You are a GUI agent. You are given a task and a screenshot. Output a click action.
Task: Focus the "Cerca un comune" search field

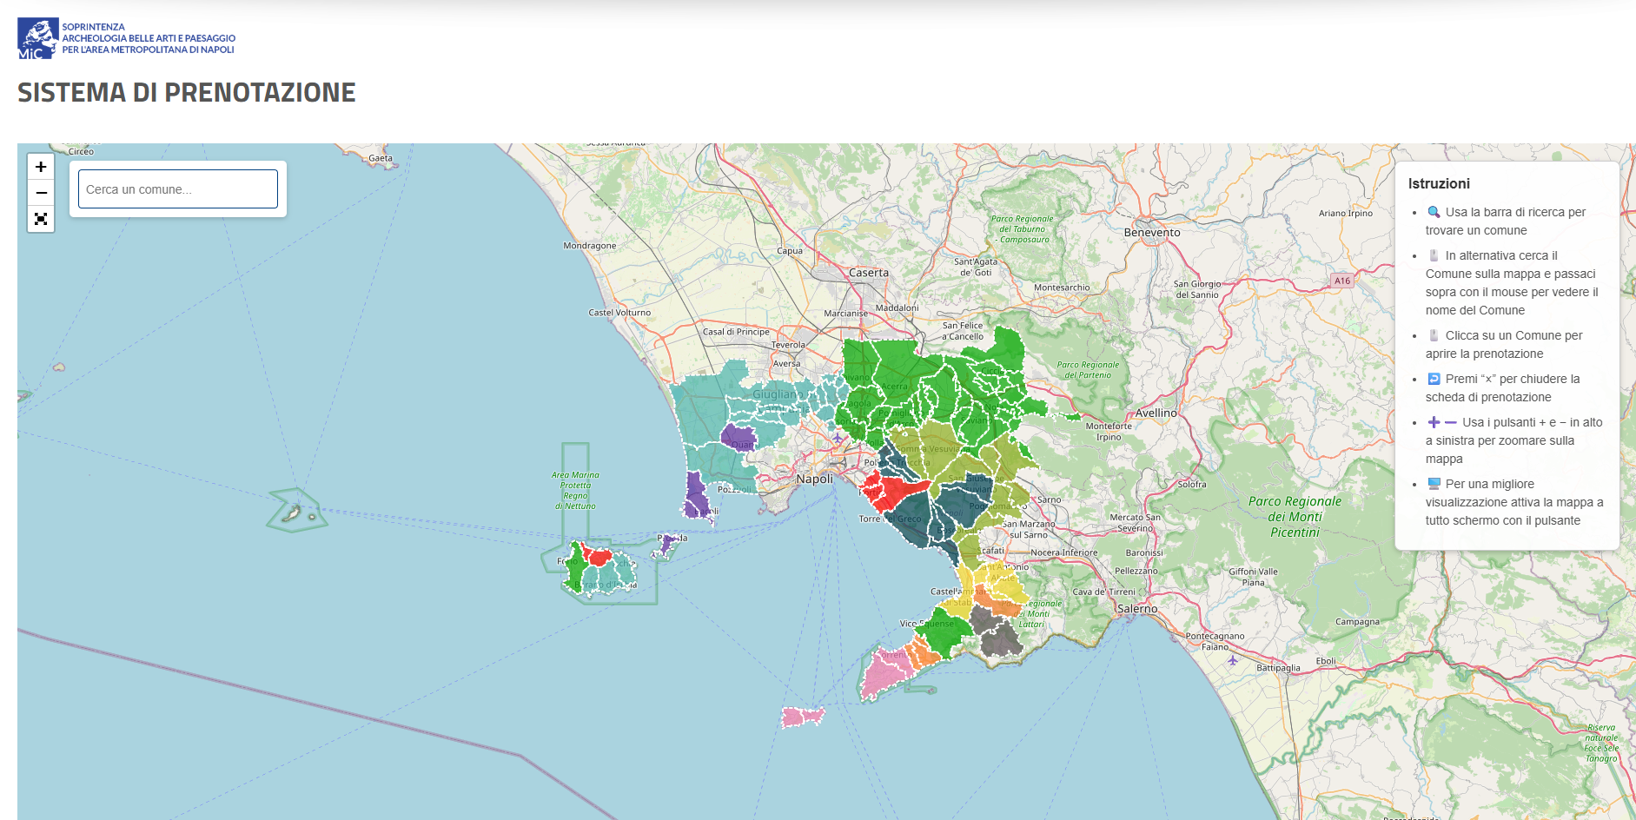(178, 189)
